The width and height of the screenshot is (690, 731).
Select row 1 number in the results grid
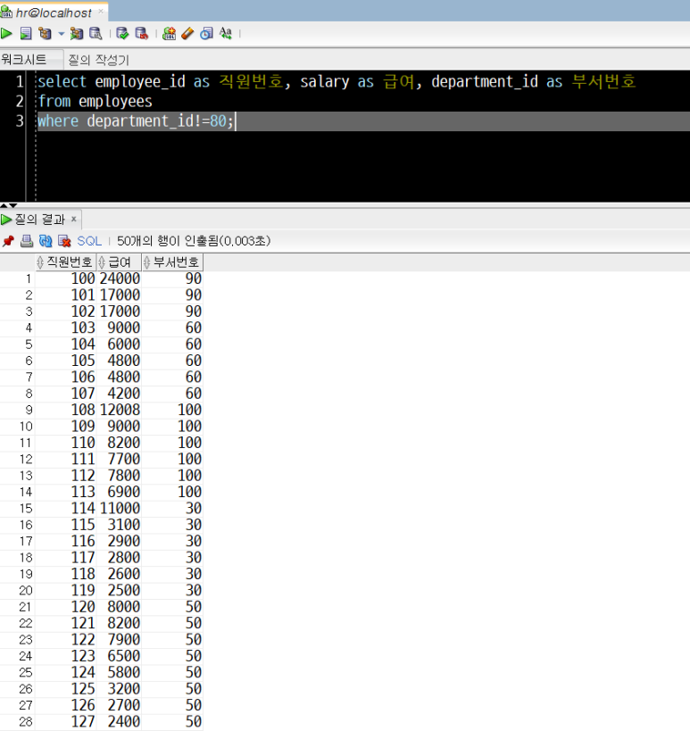point(18,278)
